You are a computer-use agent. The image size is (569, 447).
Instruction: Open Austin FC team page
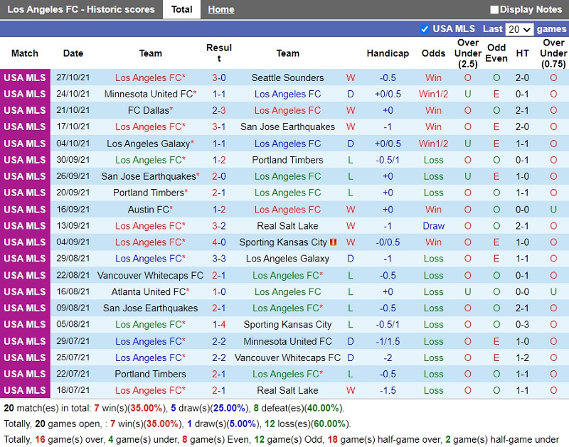click(x=148, y=210)
